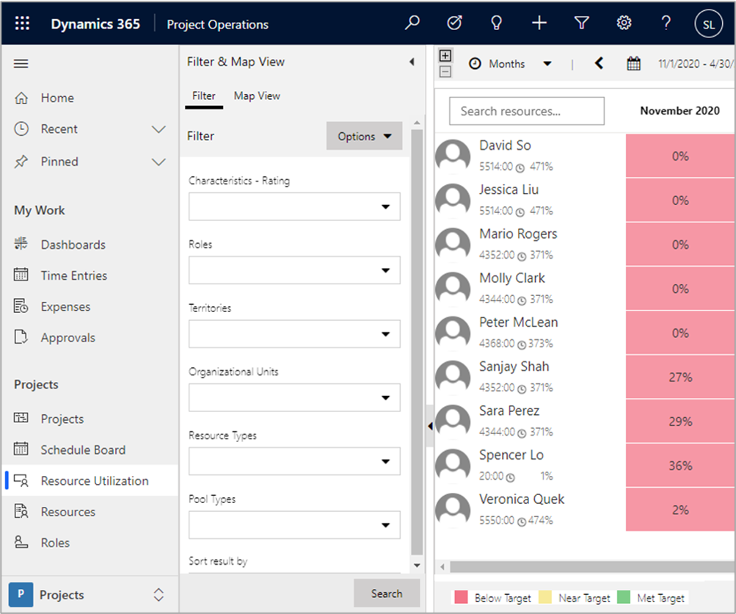736x614 pixels.
Task: Toggle the hamburger navigation menu
Action: tap(21, 63)
